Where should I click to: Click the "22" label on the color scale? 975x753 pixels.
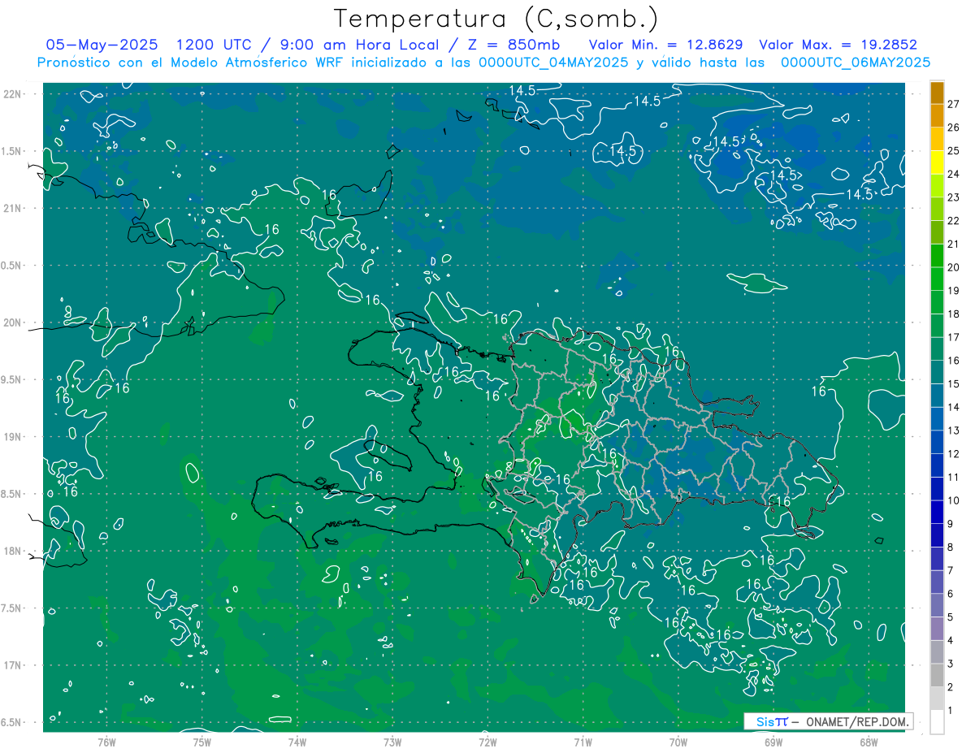coord(953,221)
